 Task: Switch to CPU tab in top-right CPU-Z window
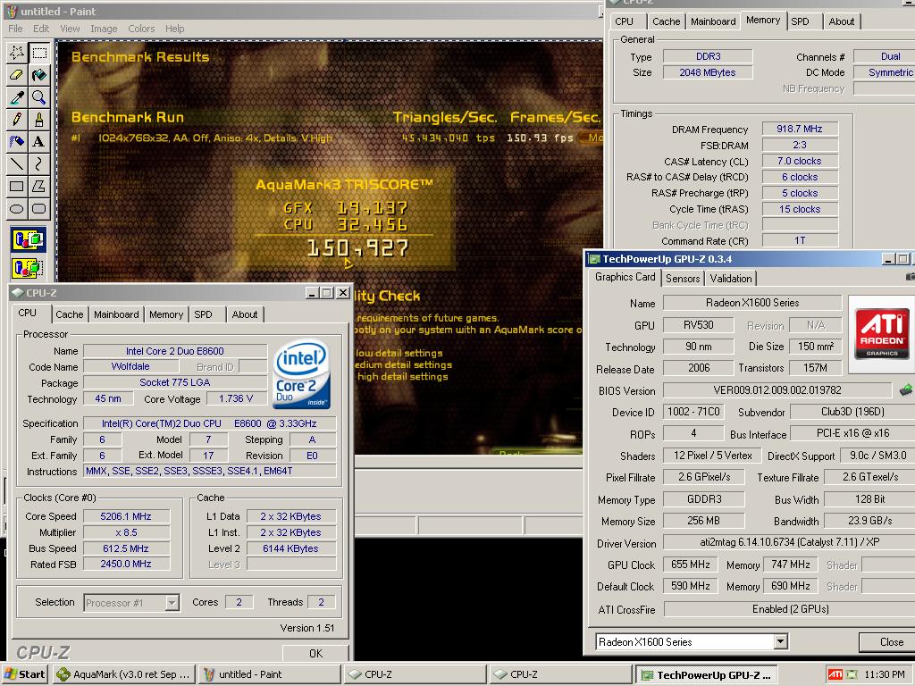(624, 21)
